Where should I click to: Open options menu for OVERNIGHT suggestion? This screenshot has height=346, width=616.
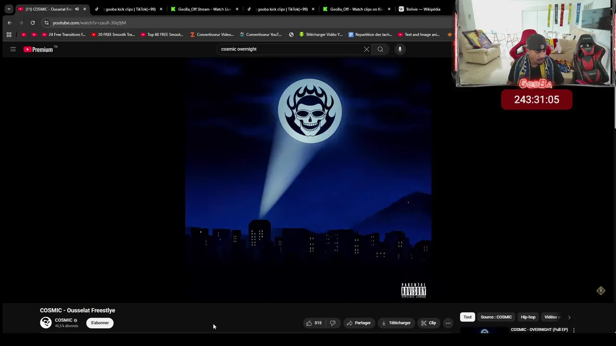coord(574,330)
